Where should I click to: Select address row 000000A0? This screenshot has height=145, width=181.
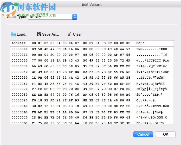point(92,106)
